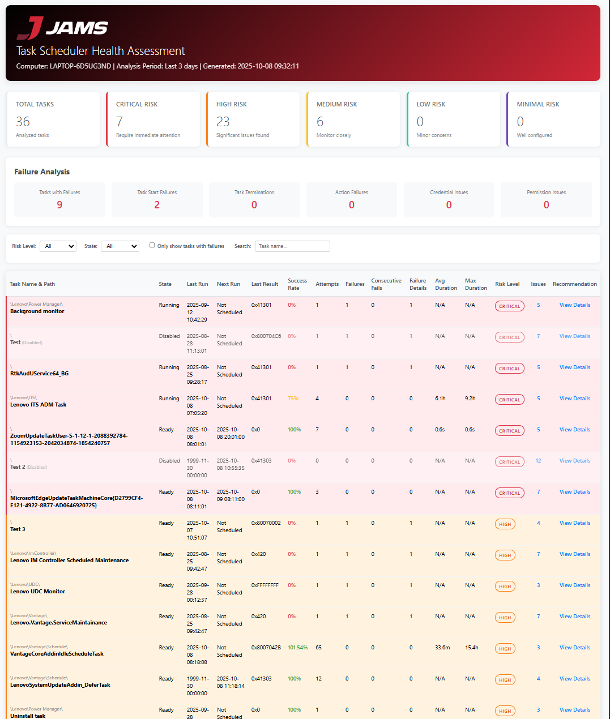Click the CRITICAL badge for Background monitor
This screenshot has height=719, width=610.
tap(509, 306)
